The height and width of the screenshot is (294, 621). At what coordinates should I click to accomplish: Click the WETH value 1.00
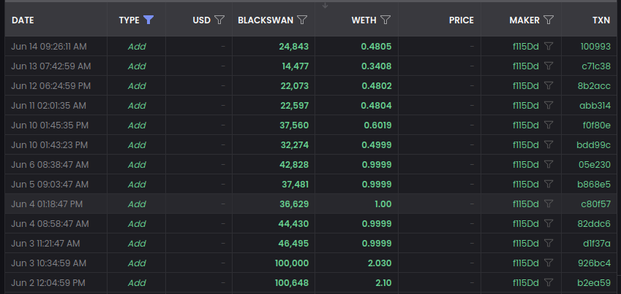tap(383, 204)
